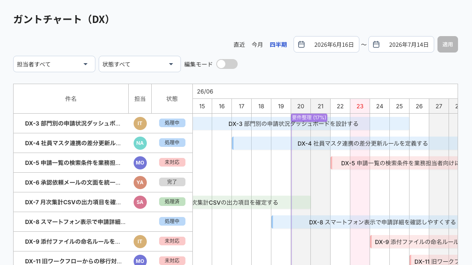Click IT avatar in DX-3 row
The image size is (472, 265).
click(x=140, y=123)
